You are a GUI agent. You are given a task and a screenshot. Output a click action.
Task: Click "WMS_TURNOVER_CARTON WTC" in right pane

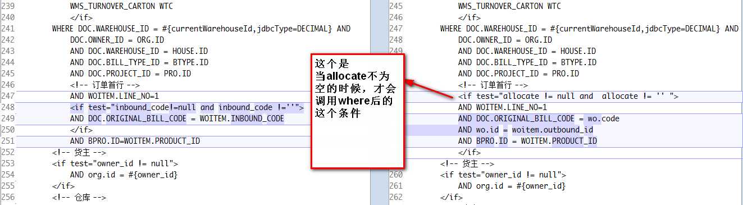[509, 6]
